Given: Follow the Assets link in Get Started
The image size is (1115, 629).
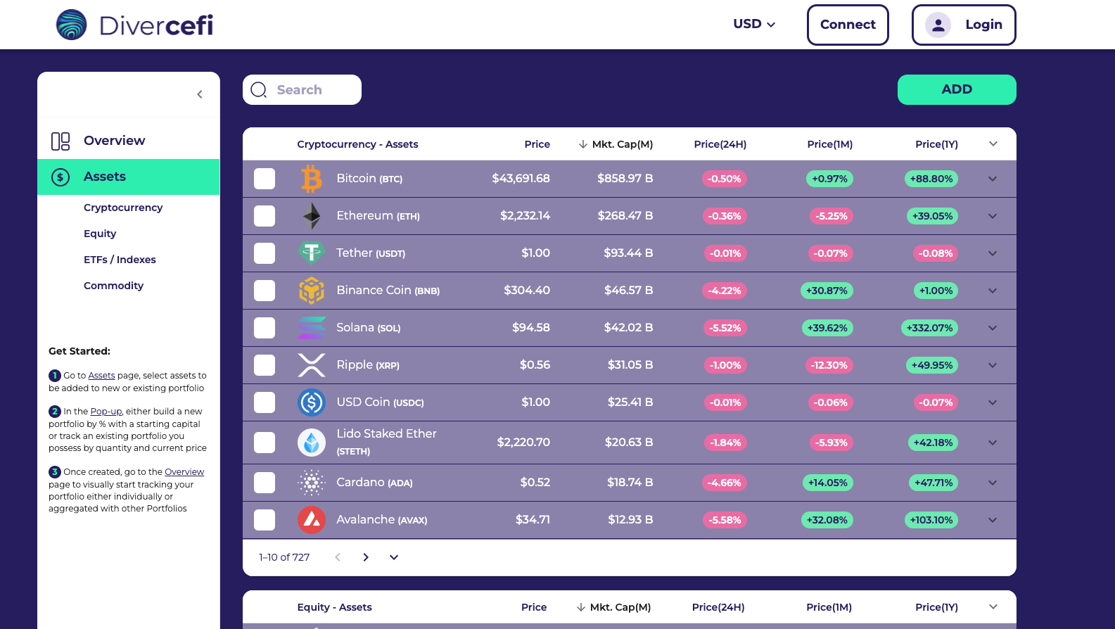Looking at the screenshot, I should [101, 376].
